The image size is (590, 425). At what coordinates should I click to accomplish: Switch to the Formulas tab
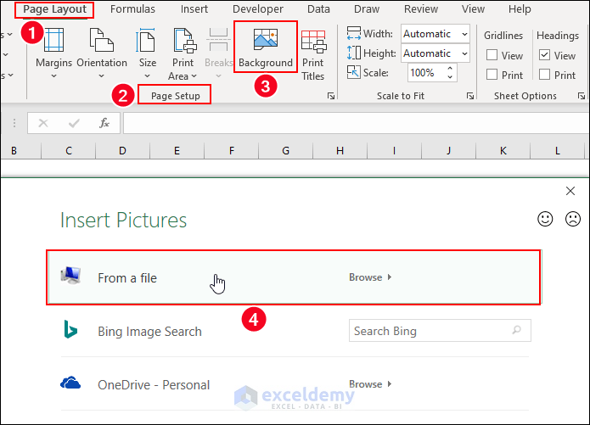tap(132, 9)
